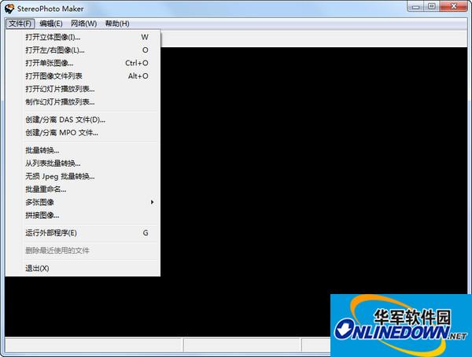The width and height of the screenshot is (472, 357).
Task: Close the StereoPhoto Maker window
Action: (x=454, y=6)
